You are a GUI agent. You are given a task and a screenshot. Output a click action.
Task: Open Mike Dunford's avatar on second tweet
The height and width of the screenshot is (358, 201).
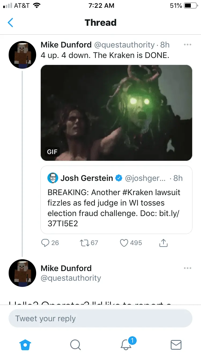pyautogui.click(x=23, y=273)
